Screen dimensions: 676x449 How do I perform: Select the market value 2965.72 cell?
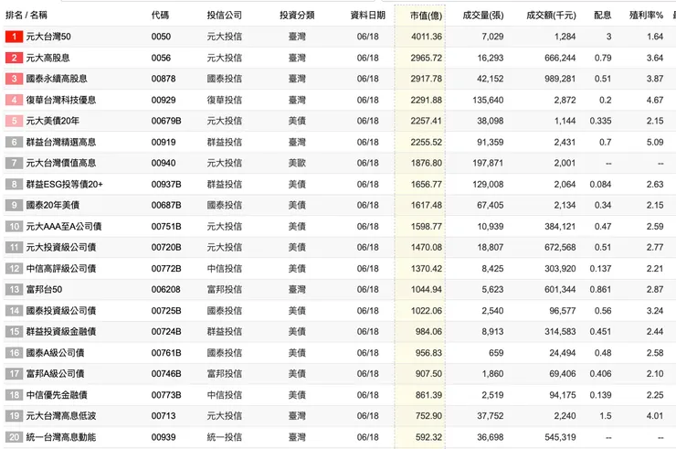pyautogui.click(x=427, y=58)
